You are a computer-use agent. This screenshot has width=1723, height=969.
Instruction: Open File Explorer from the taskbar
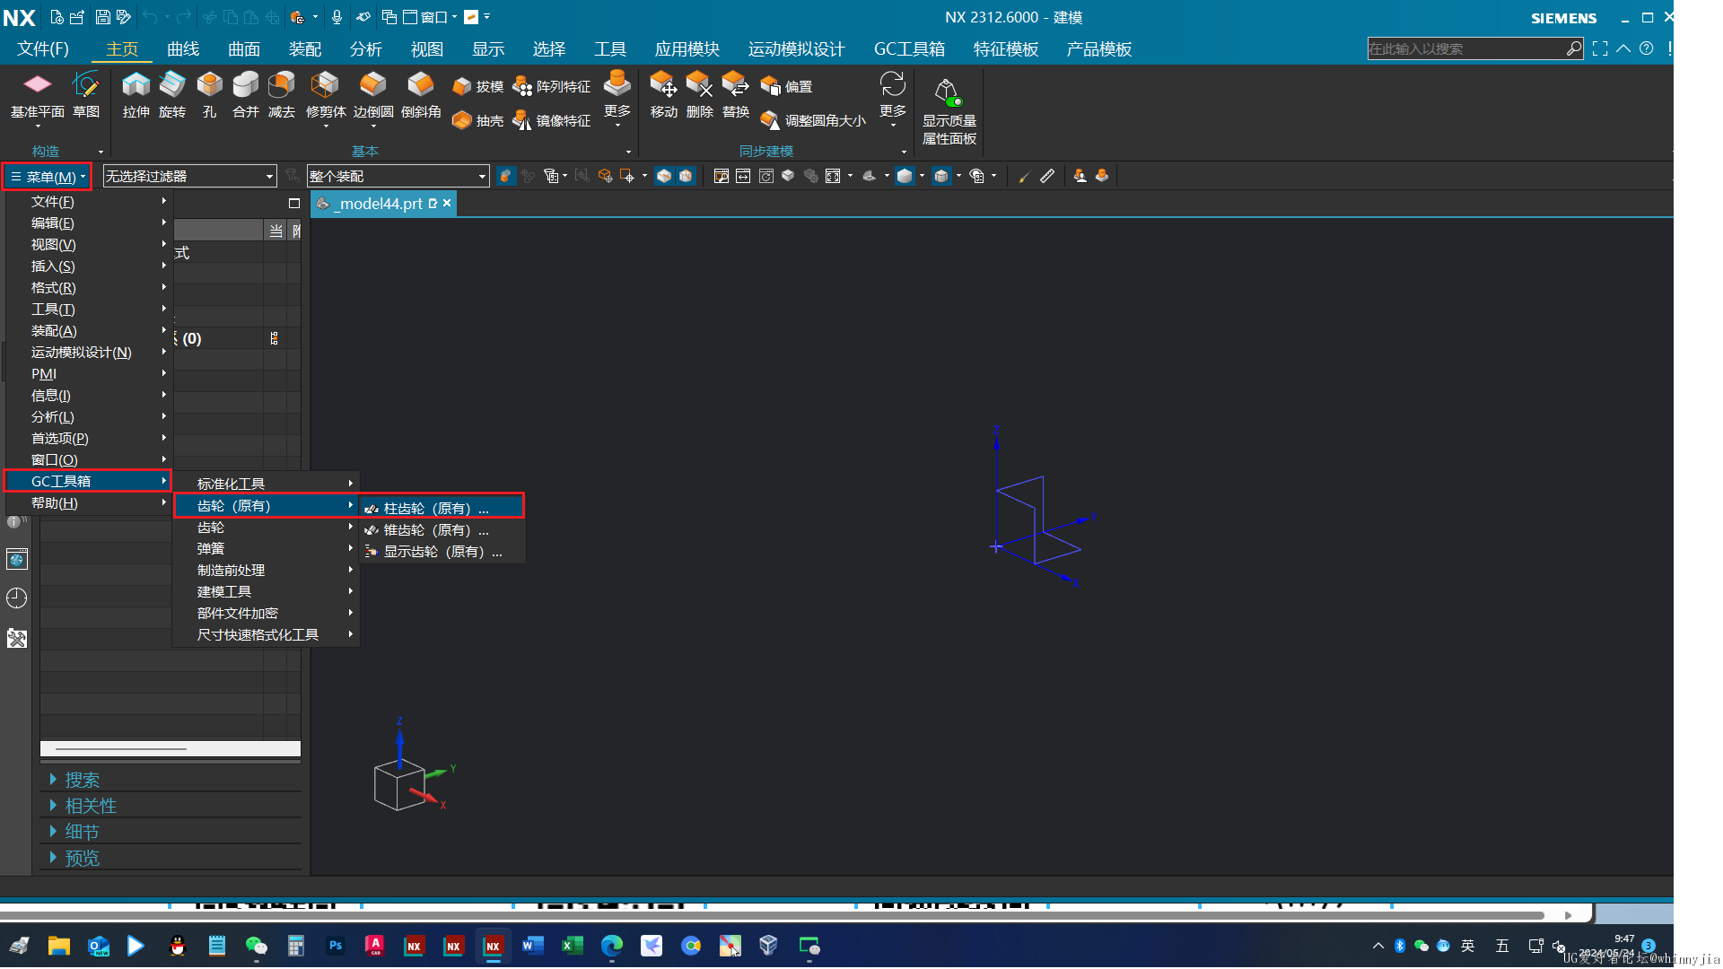coord(59,946)
